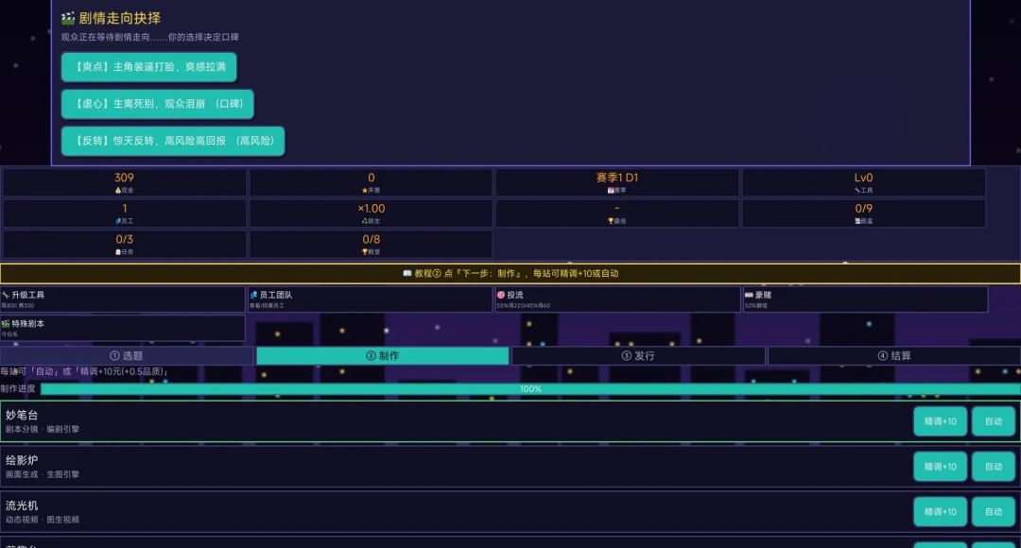The image size is (1021, 548).
Task: Select the 流光机 station name
Action: coord(22,505)
